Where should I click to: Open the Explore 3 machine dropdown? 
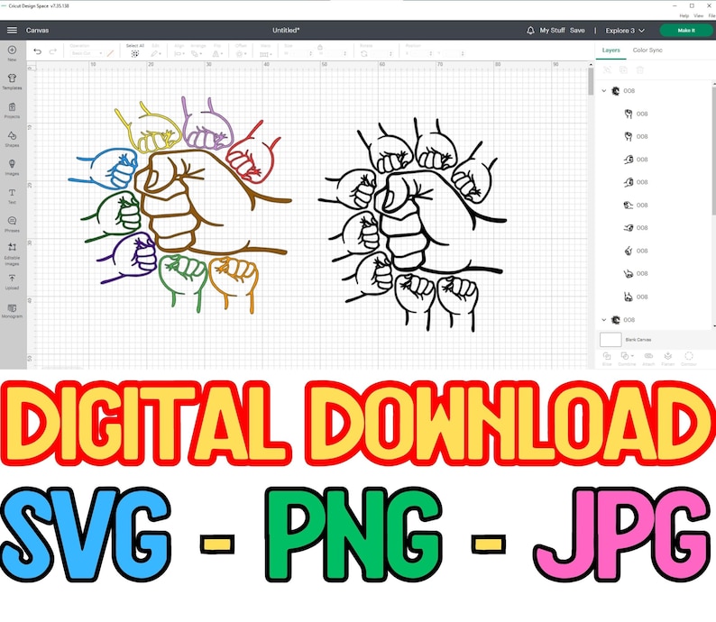click(x=625, y=31)
